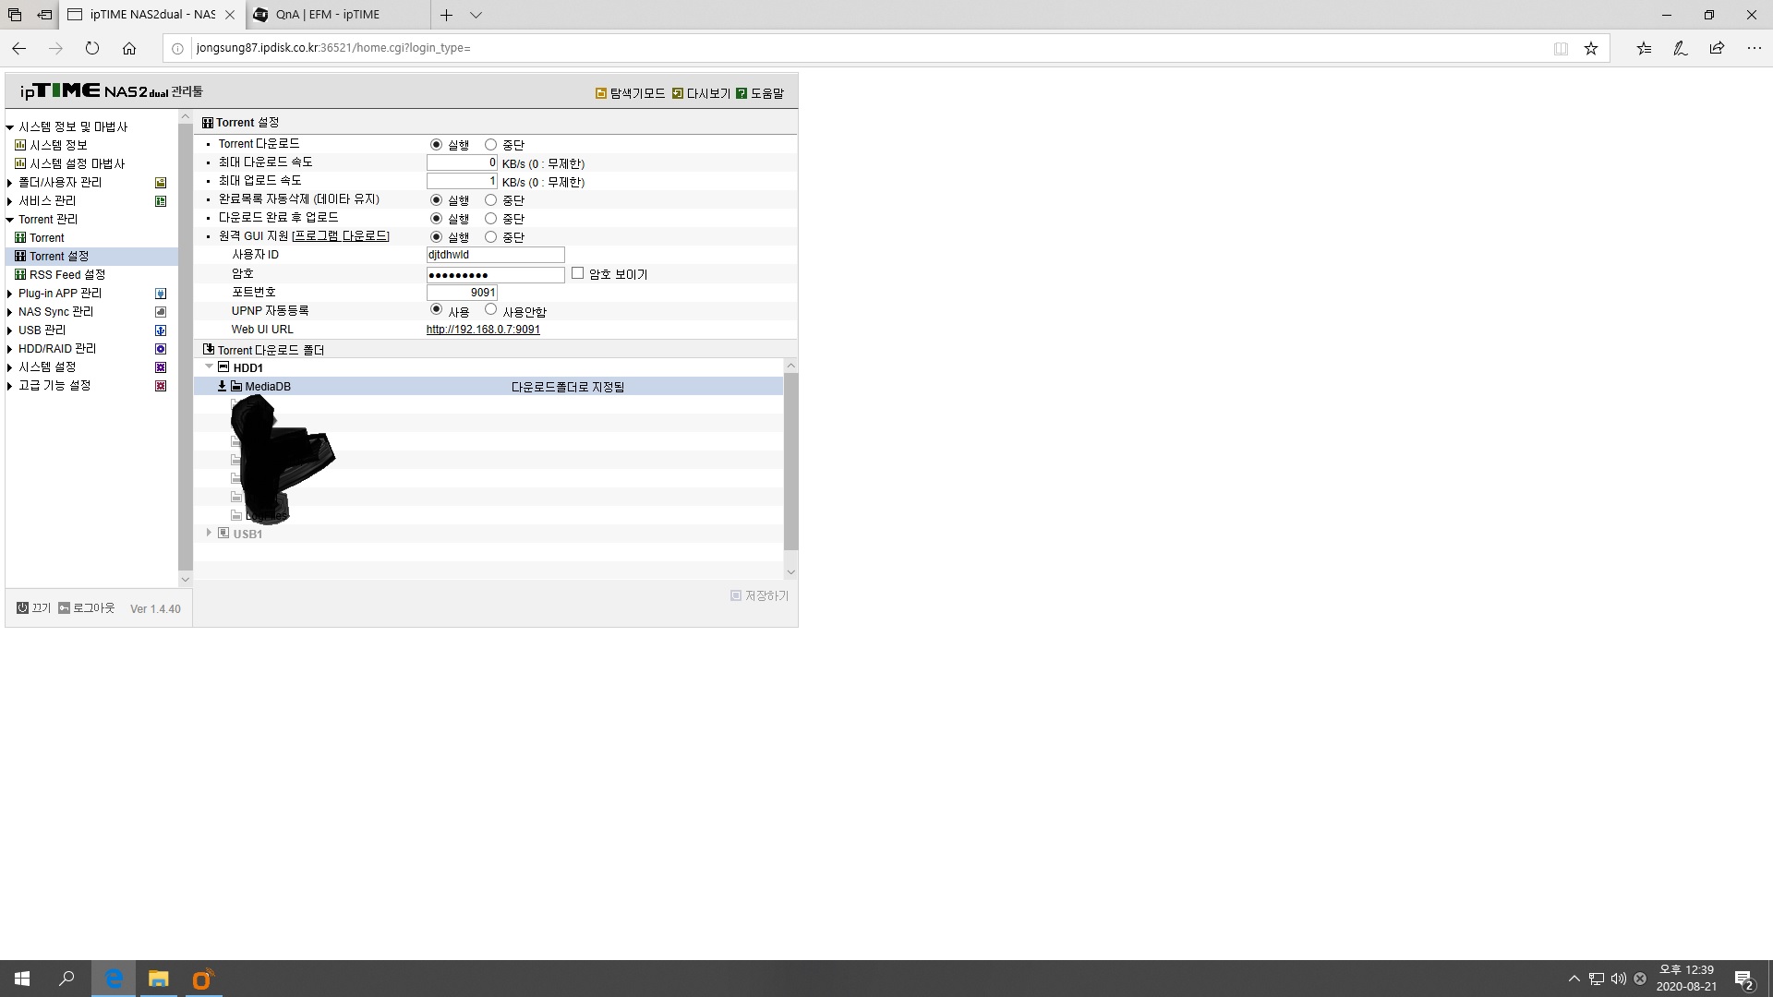
Task: Click the 프로그램 다운로드 link
Action: click(341, 236)
